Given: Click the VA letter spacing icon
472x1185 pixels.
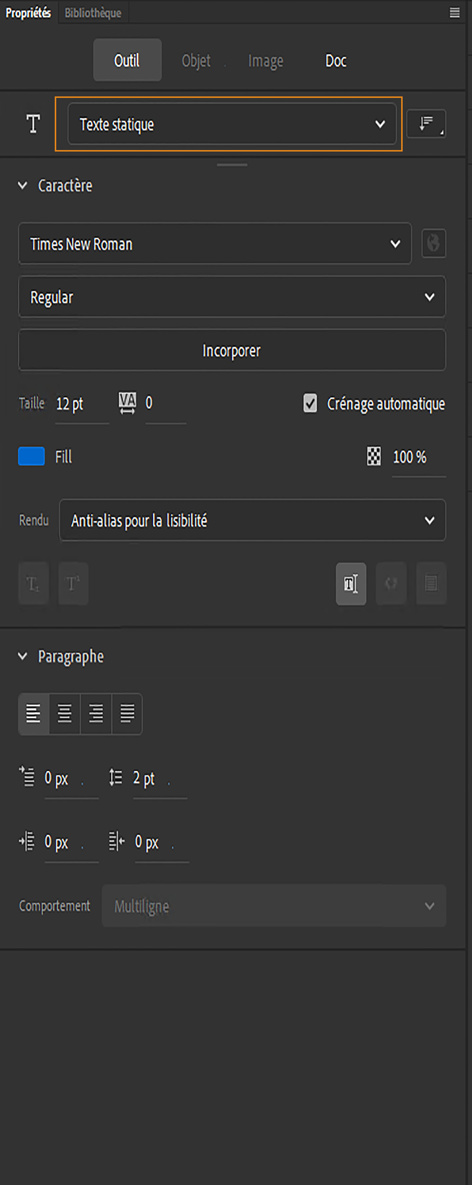Looking at the screenshot, I should [127, 403].
